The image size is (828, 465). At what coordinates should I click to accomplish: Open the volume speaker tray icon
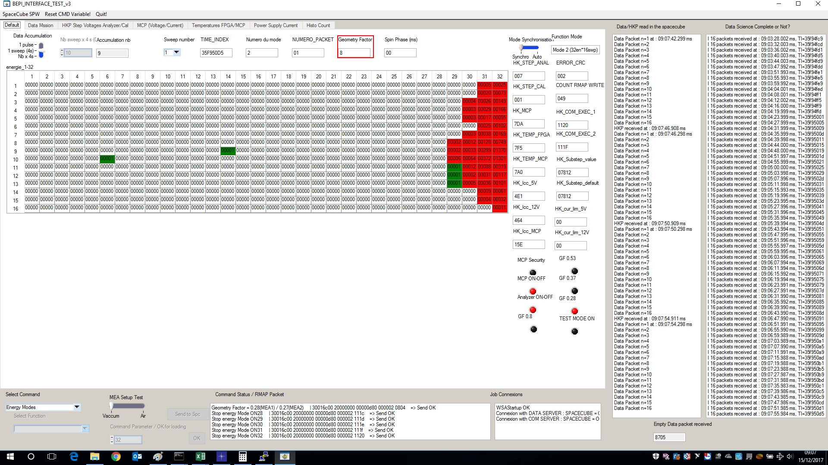[x=790, y=457]
